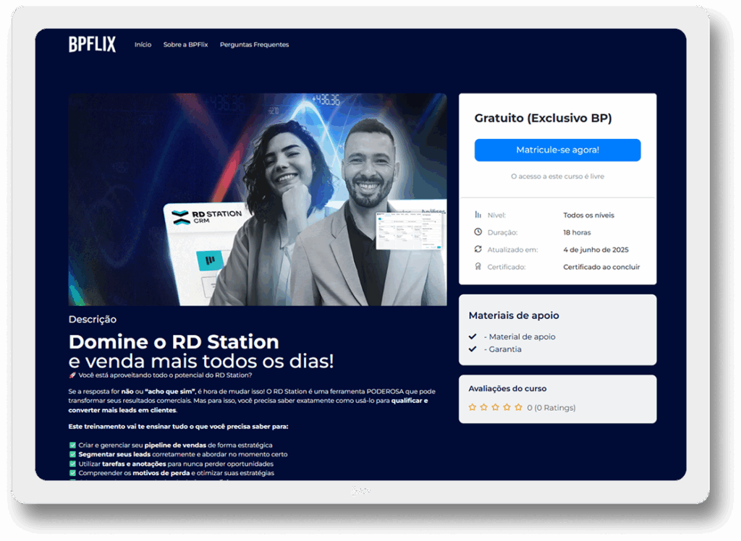
Task: Click the Nível bar chart icon
Action: 478,215
